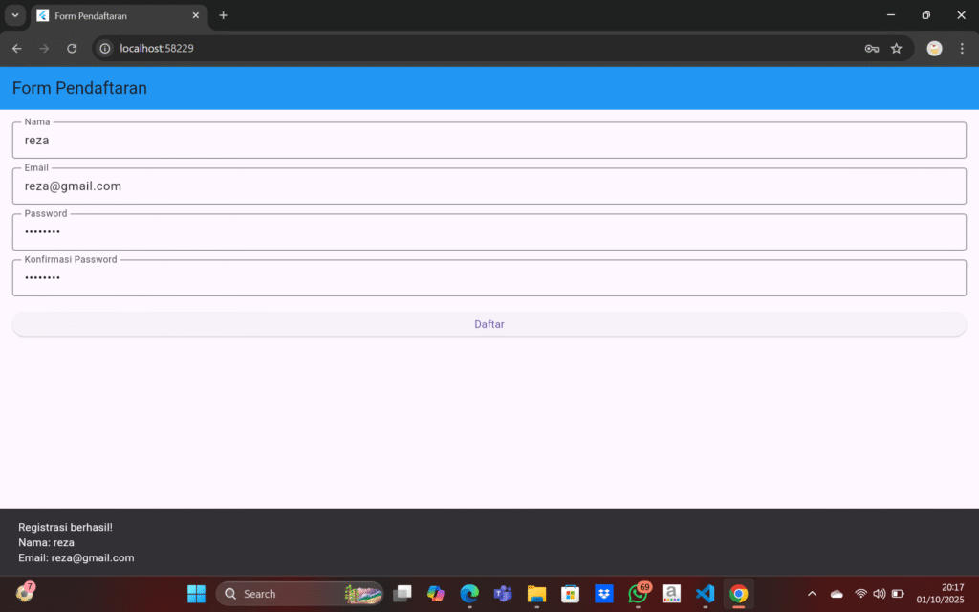Click the password manager key icon
Image resolution: width=979 pixels, height=612 pixels.
pos(872,49)
